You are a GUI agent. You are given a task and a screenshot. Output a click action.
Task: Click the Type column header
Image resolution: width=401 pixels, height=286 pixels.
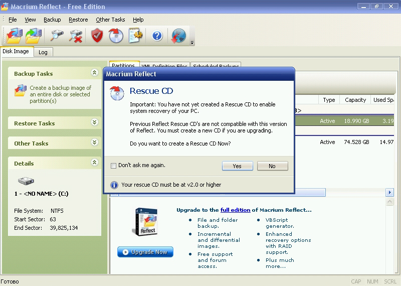(x=329, y=100)
